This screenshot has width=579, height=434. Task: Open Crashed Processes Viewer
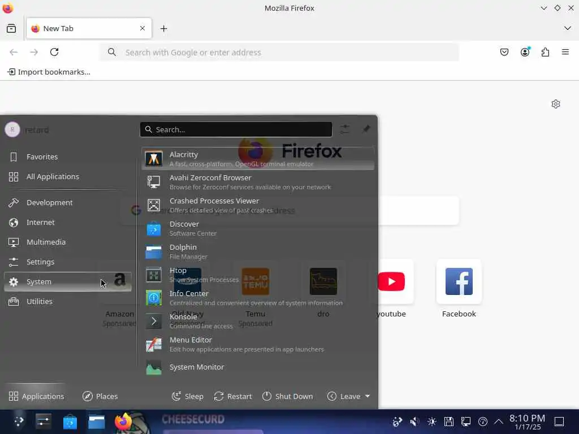point(258,205)
